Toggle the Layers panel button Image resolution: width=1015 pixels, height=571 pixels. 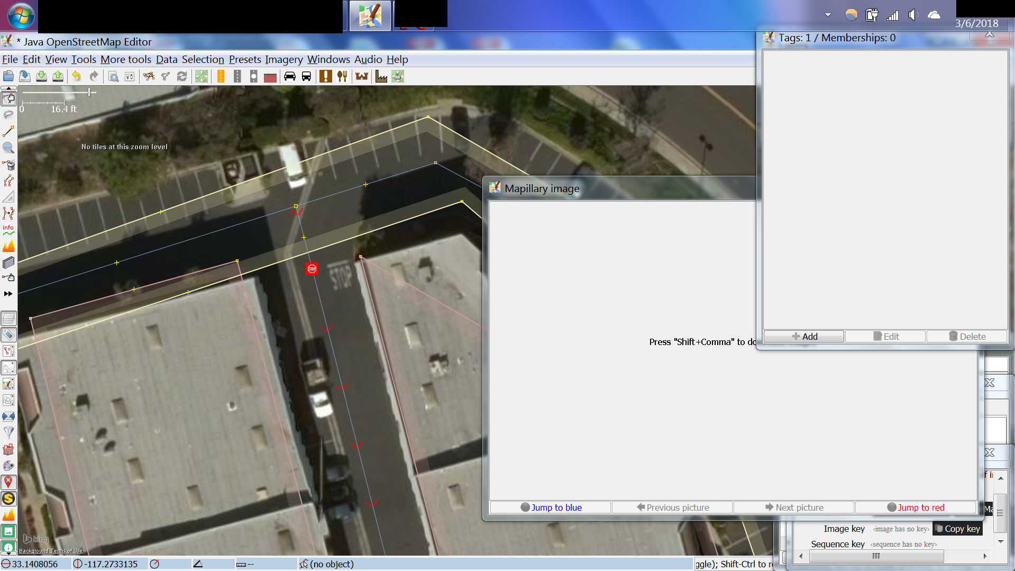click(x=8, y=318)
